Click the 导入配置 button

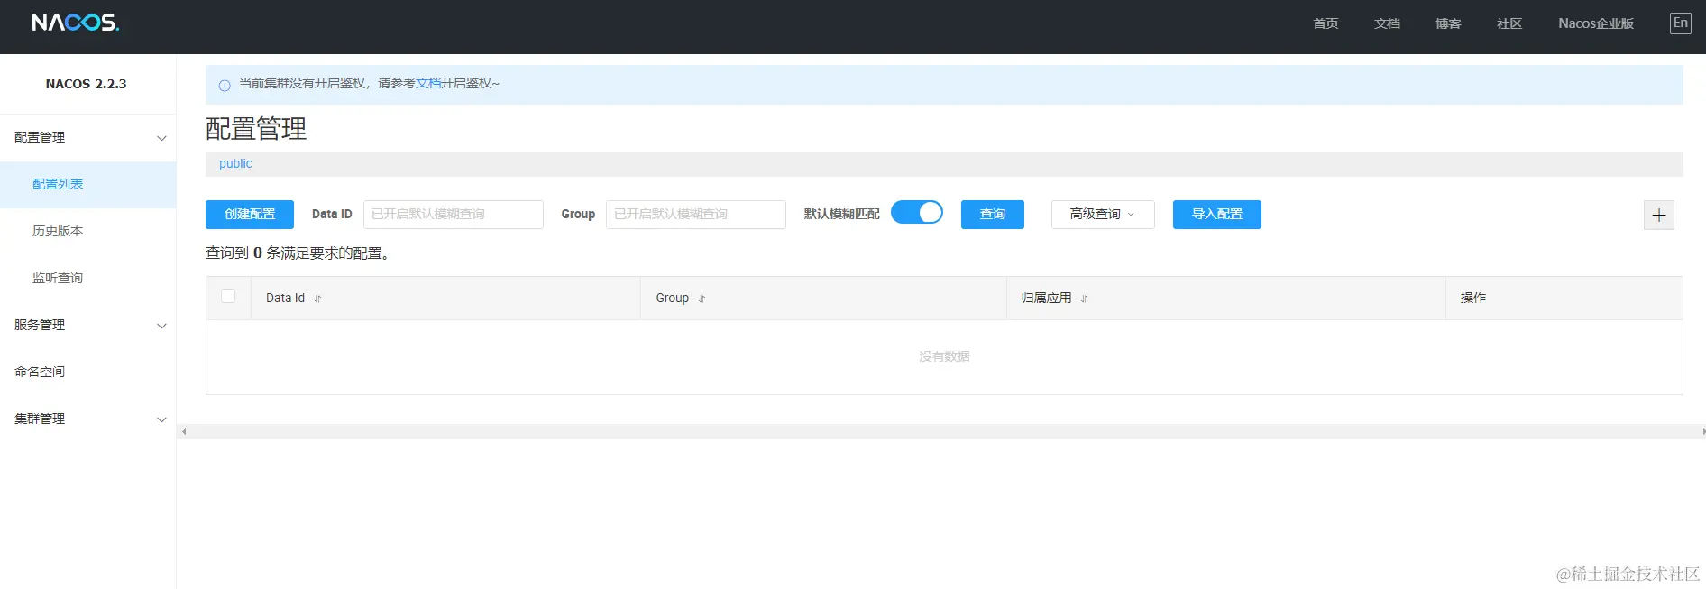coord(1217,215)
